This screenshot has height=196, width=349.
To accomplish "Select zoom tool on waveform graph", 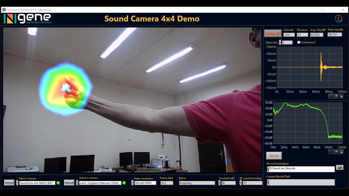I will 336,96.
